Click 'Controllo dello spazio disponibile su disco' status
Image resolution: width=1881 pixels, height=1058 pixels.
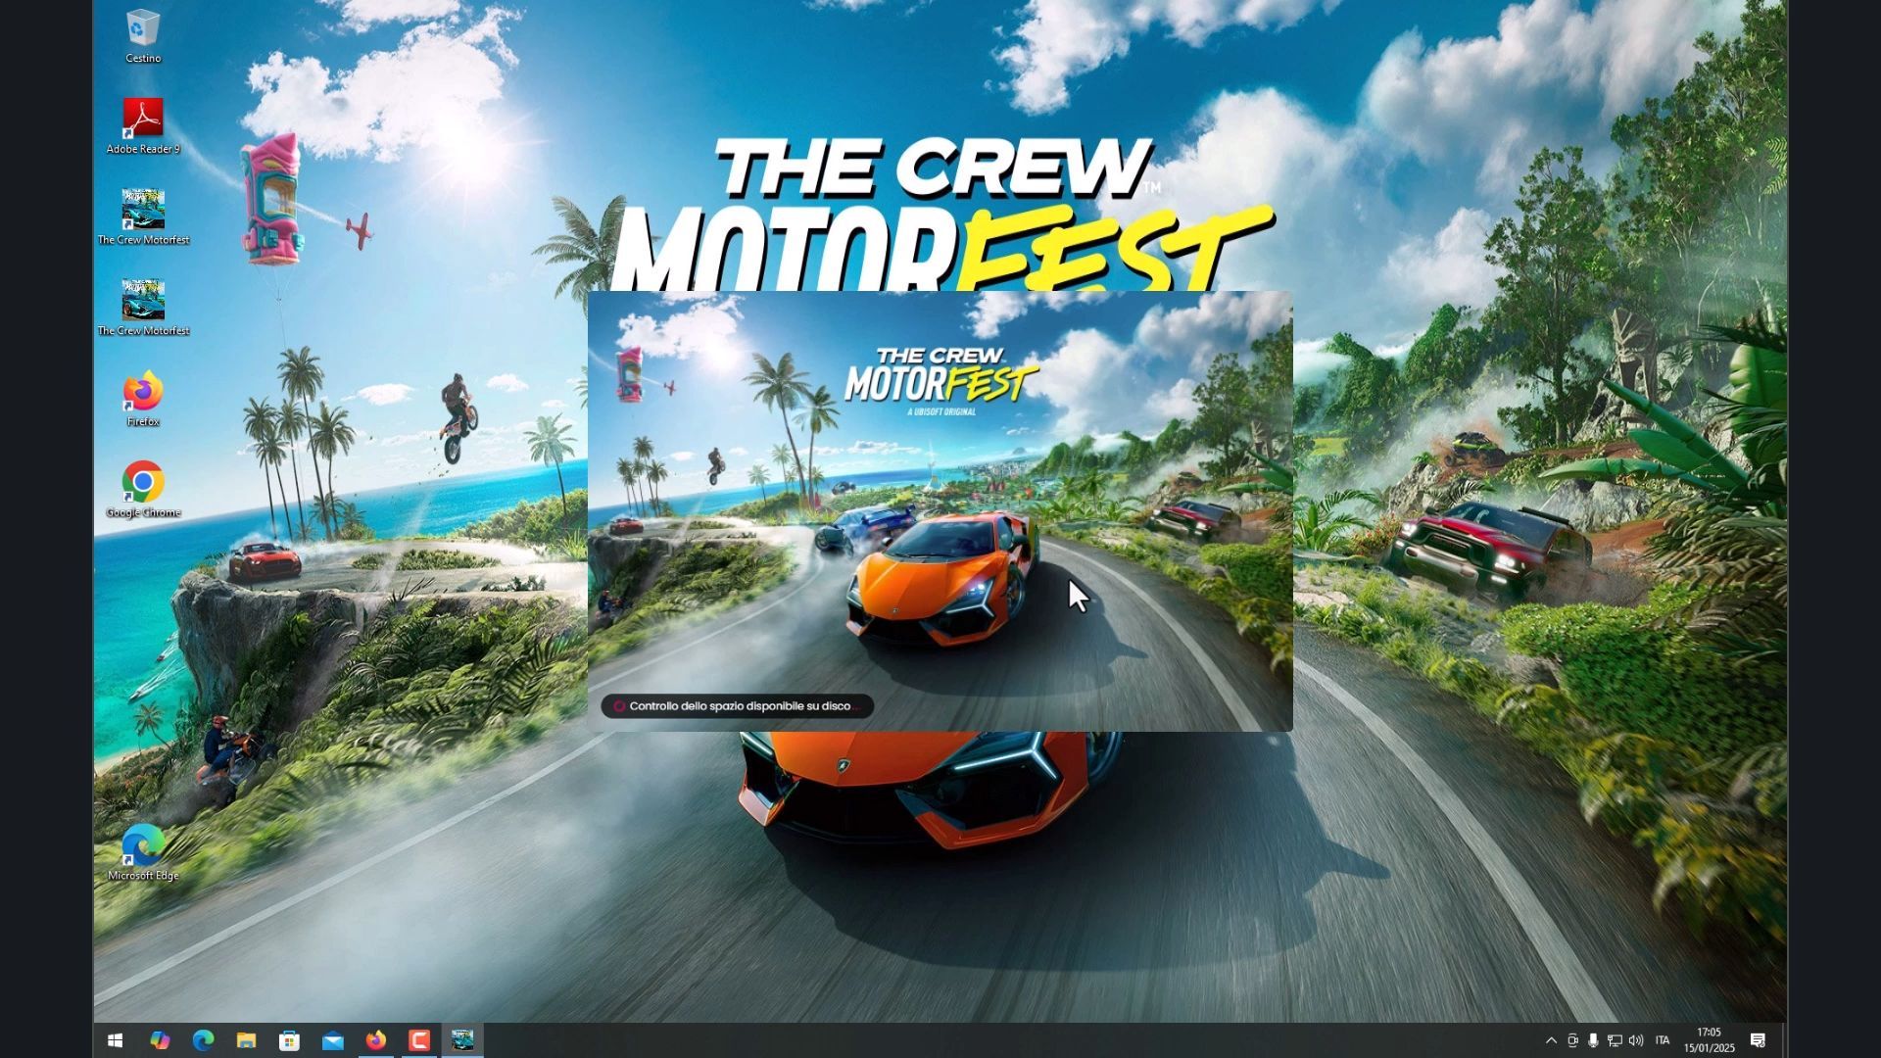740,706
